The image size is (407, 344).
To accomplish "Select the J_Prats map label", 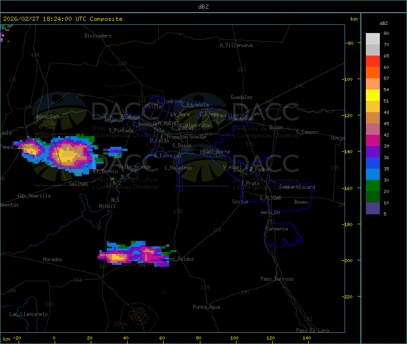I will [x=251, y=184].
